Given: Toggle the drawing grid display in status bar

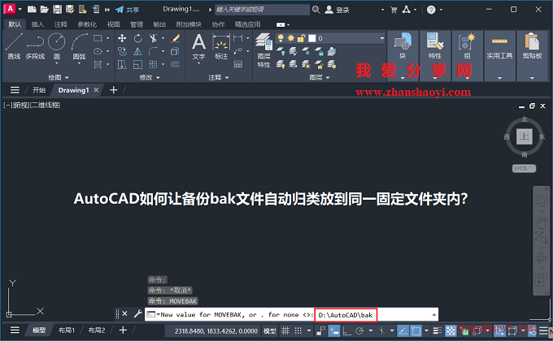Looking at the screenshot, I should click(285, 330).
